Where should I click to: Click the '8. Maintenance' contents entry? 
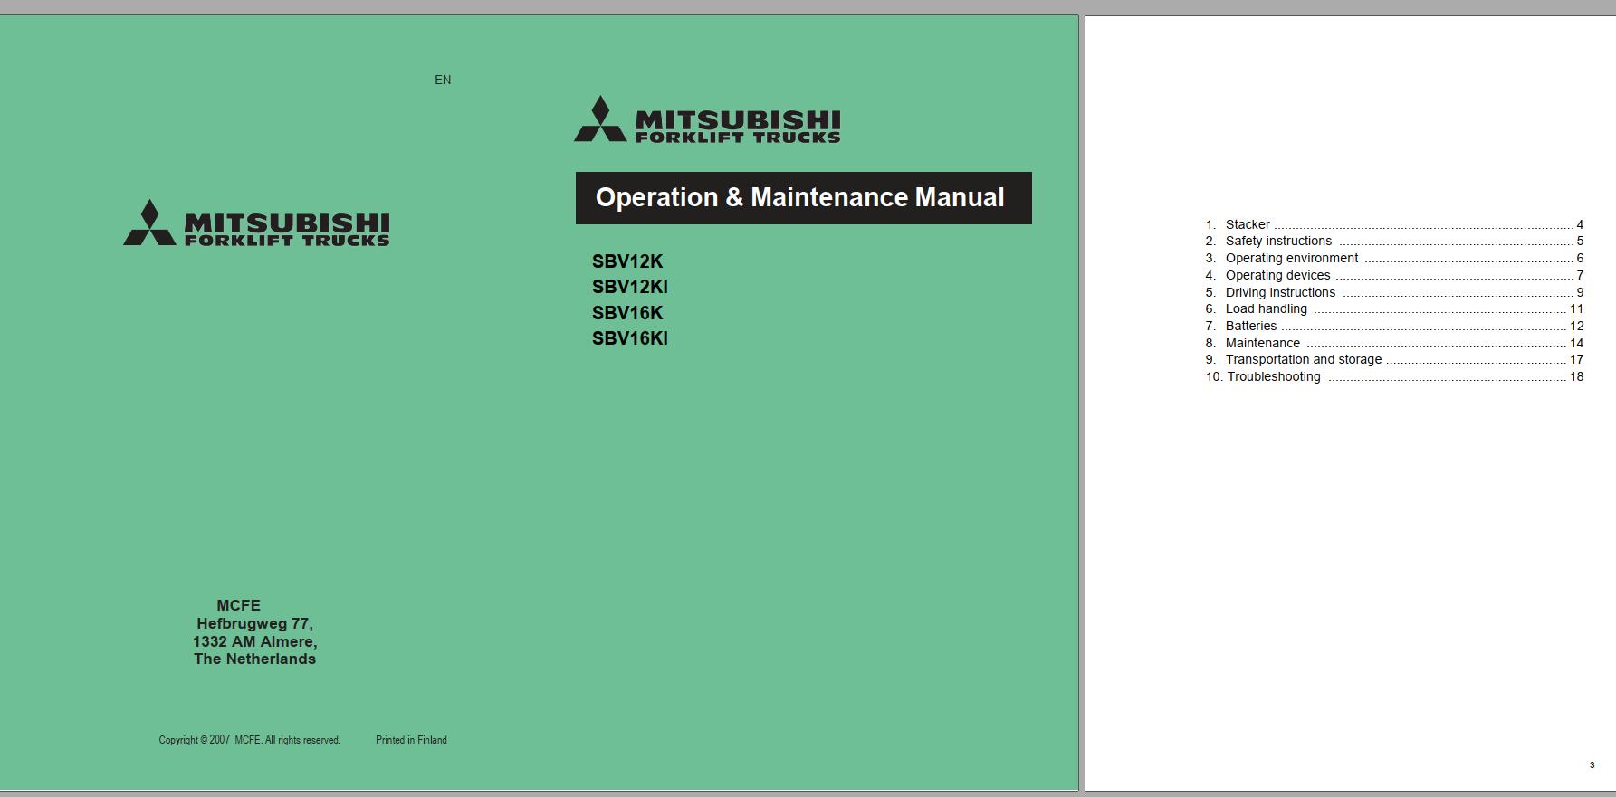1394,343
